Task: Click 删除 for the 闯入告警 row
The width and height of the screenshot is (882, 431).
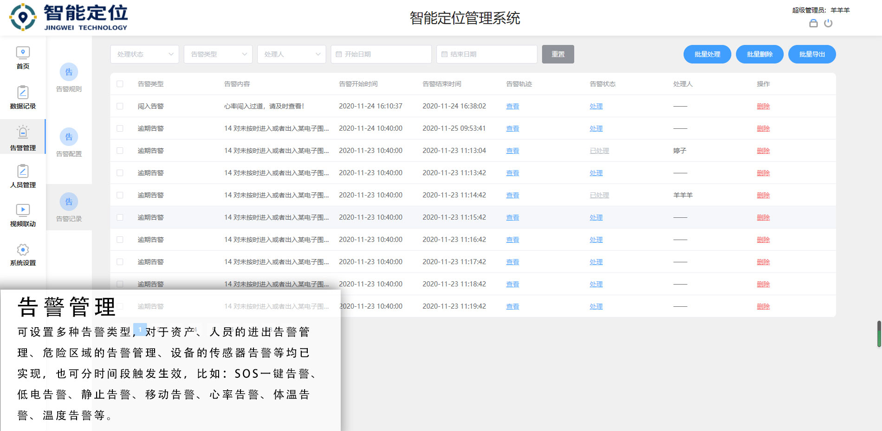Action: click(x=763, y=106)
